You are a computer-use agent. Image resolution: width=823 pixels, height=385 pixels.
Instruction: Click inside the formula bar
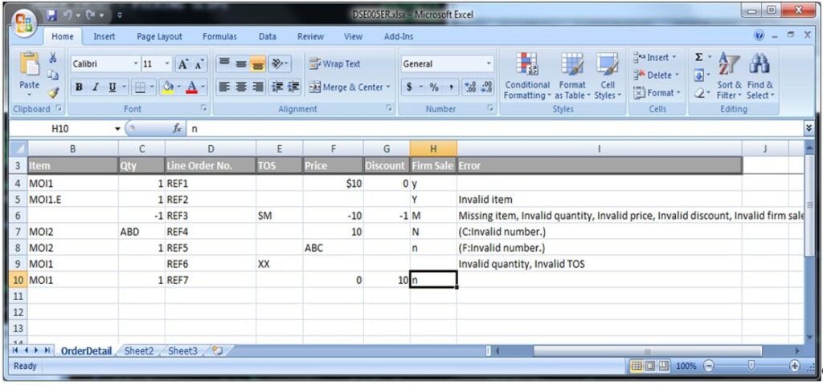(x=493, y=128)
